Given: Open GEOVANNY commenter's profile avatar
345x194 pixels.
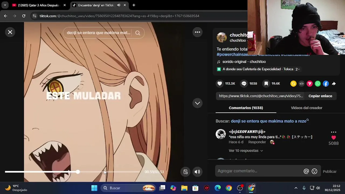Looking at the screenshot, I should click(x=221, y=134).
